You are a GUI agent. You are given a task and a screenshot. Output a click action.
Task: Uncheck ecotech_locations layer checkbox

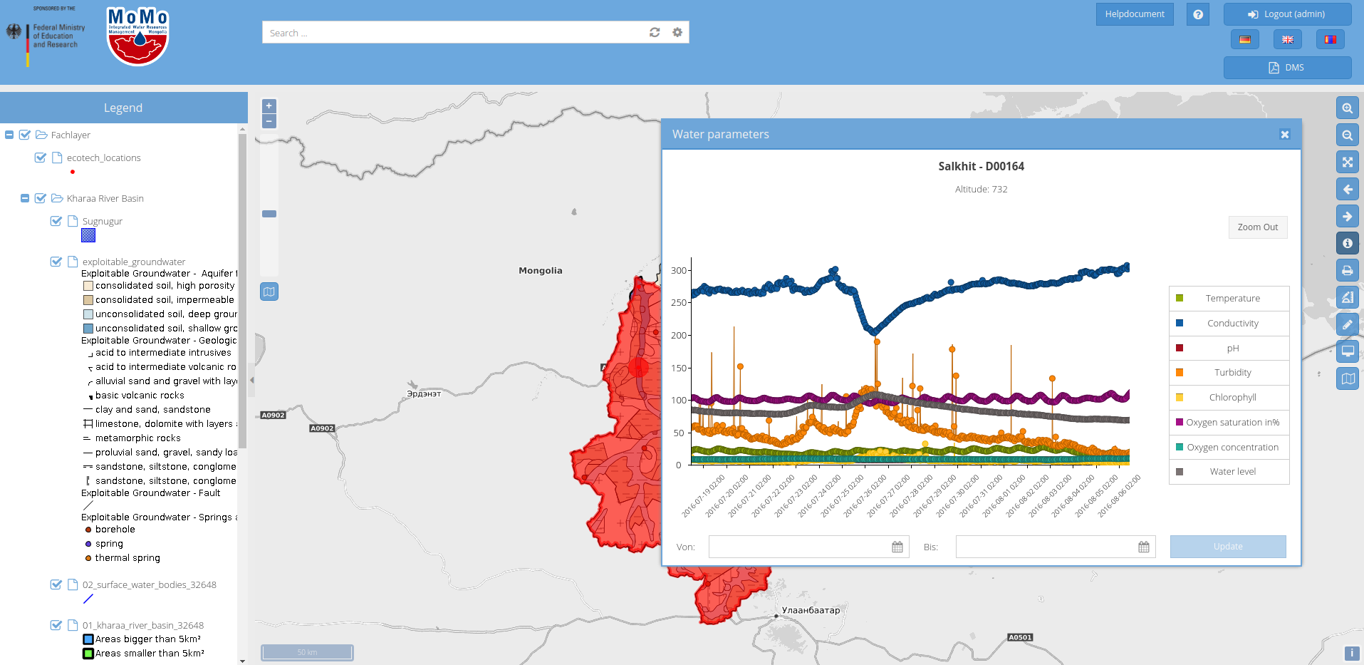point(41,158)
